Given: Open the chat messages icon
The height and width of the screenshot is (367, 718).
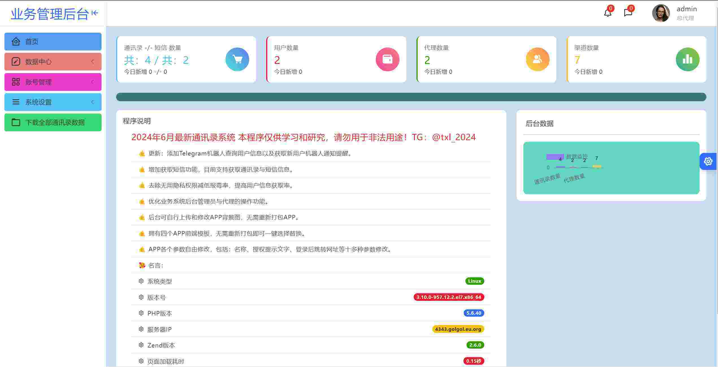Looking at the screenshot, I should [628, 13].
